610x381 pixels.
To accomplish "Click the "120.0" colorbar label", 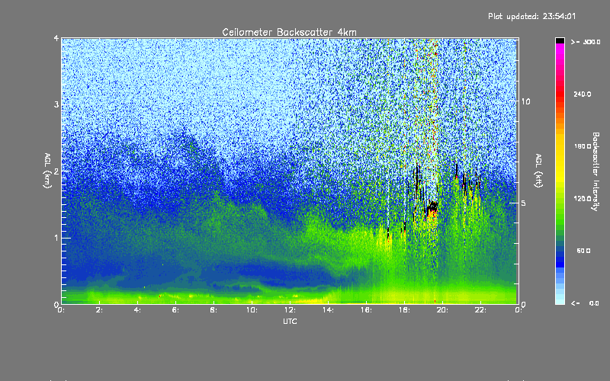I will (x=583, y=199).
